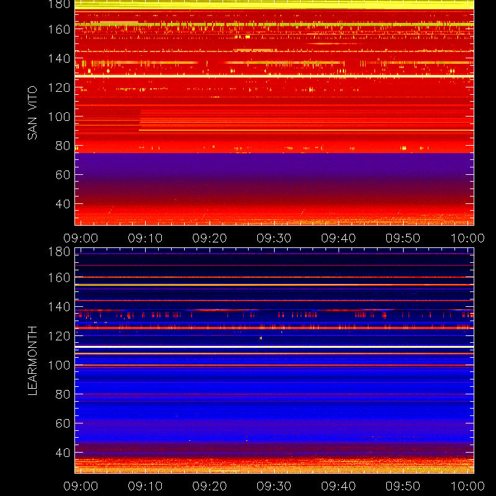This screenshot has width=496, height=496.
Task: Select the 80 tick label on San Vito axis
Action: coord(63,146)
